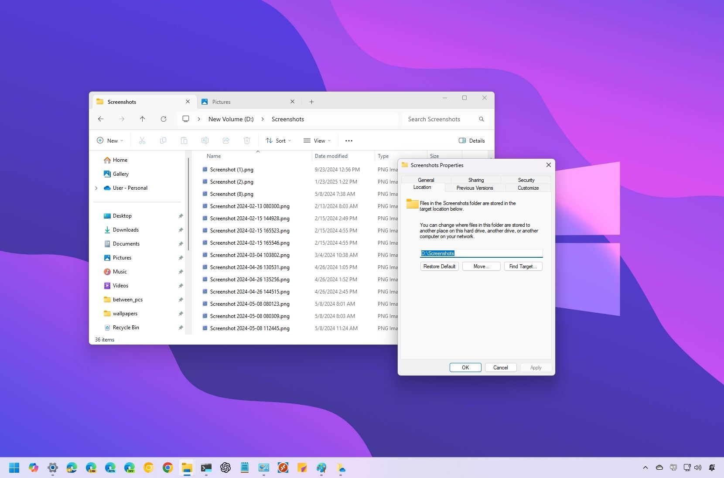Switch to the Pictures tab
Viewport: 724px width, 478px height.
pos(222,102)
